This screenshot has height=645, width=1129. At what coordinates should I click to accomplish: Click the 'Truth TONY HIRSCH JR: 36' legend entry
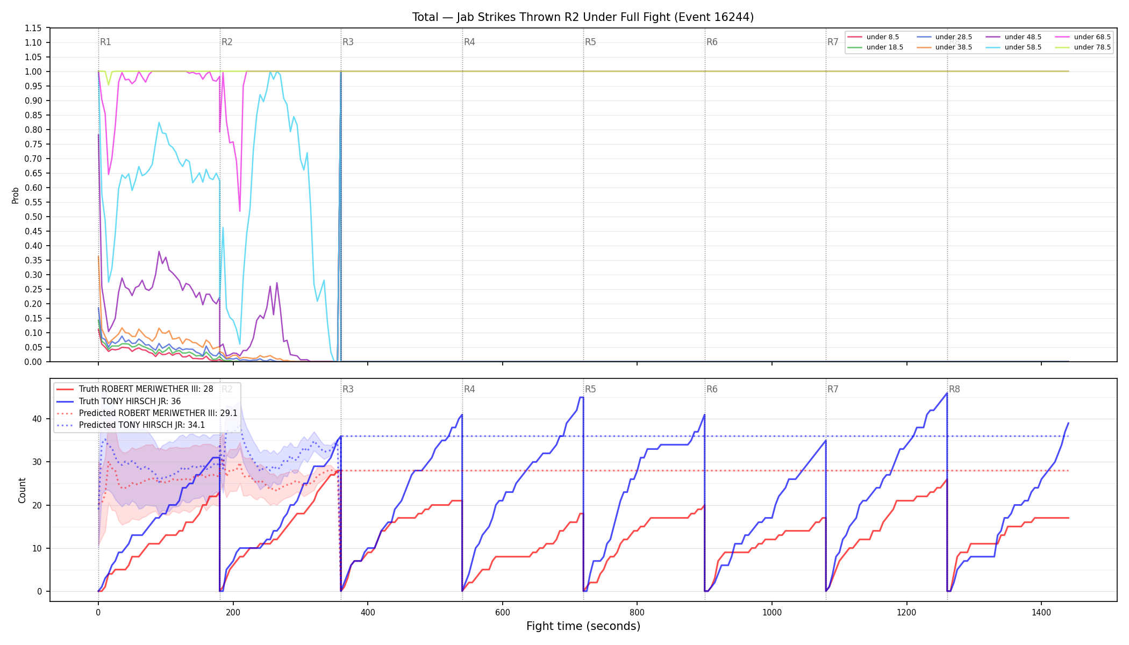[x=119, y=402]
